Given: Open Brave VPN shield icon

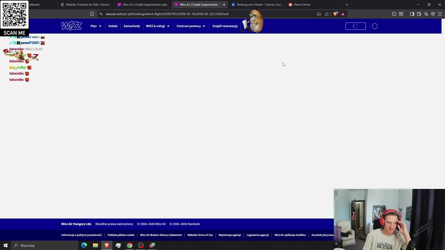Looking at the screenshot, I should [x=433, y=14].
